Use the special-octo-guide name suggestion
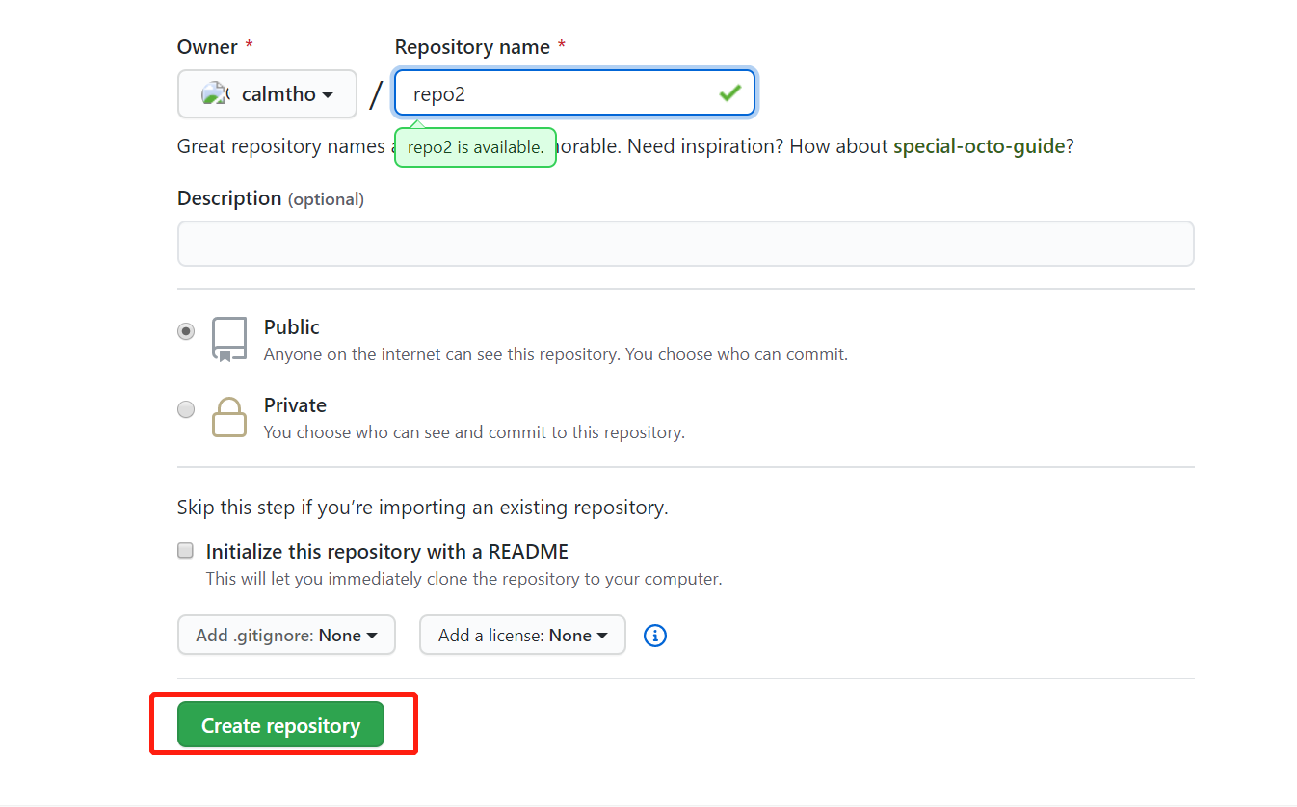1297x807 pixels. pos(979,146)
